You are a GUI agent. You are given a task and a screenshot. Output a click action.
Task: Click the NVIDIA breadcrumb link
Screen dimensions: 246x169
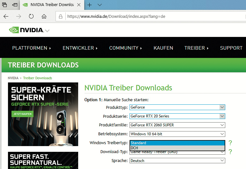tap(13, 78)
